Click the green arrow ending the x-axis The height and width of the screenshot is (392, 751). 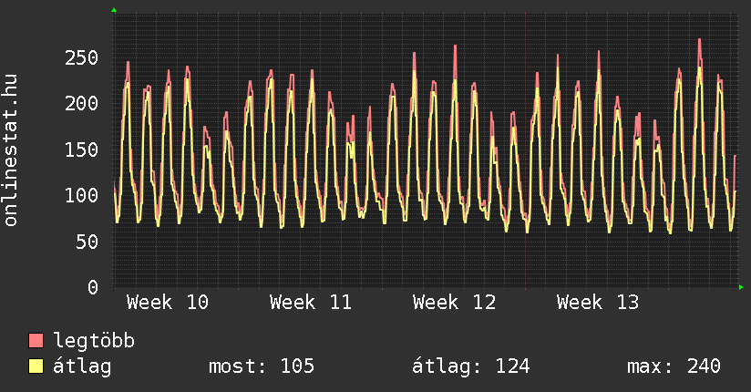point(742,287)
